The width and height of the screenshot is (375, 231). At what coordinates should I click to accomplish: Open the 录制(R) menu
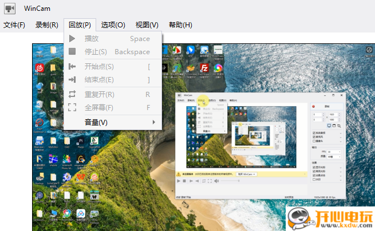coord(47,25)
